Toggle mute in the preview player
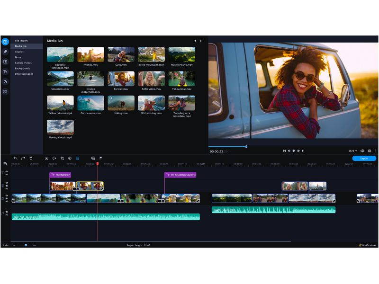 coord(362,151)
